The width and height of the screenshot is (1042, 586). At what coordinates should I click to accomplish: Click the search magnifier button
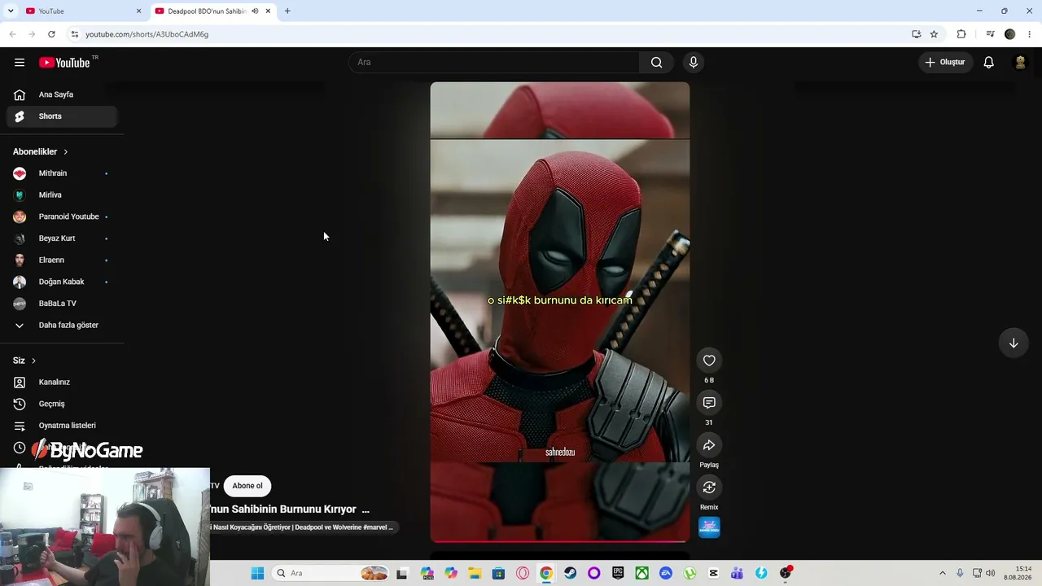point(656,63)
